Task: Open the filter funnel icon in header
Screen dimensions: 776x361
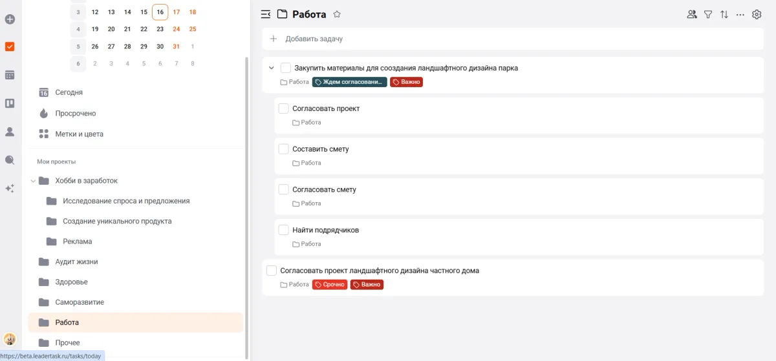Action: (x=708, y=14)
